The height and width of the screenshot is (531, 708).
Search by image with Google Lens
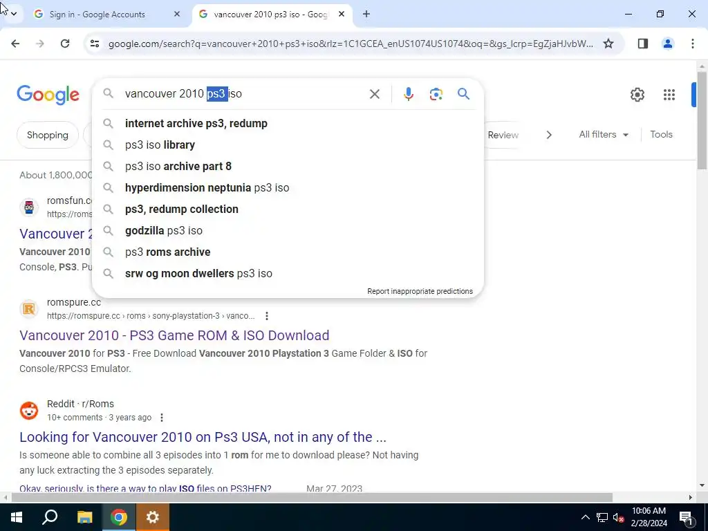(x=436, y=94)
